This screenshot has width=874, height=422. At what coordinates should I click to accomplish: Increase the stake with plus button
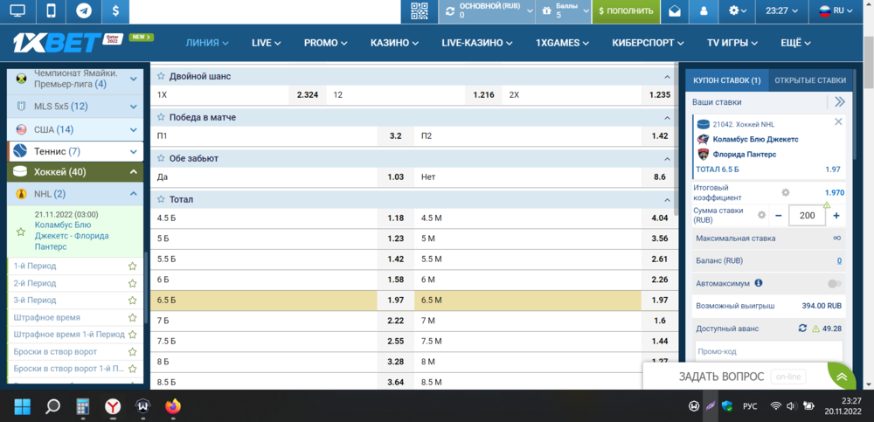click(x=836, y=216)
